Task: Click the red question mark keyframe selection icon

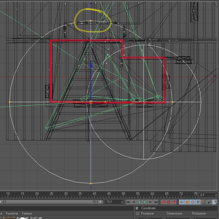Action: click(174, 202)
